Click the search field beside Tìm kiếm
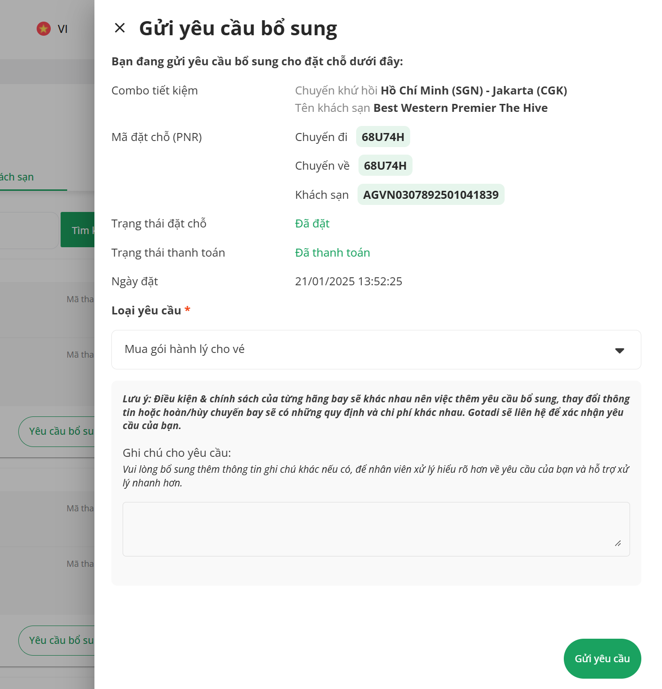This screenshot has width=662, height=689. [28, 230]
